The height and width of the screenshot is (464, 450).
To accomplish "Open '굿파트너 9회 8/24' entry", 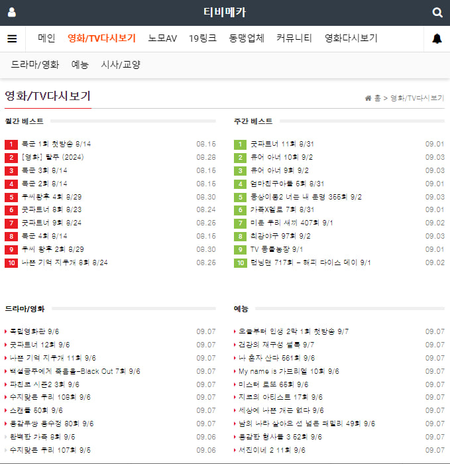I will [52, 223].
